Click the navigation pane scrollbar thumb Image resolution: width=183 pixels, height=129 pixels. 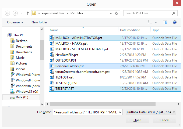click(x=42, y=50)
